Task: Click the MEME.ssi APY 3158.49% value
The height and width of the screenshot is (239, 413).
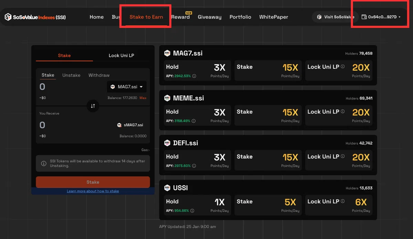Action: coord(182,121)
